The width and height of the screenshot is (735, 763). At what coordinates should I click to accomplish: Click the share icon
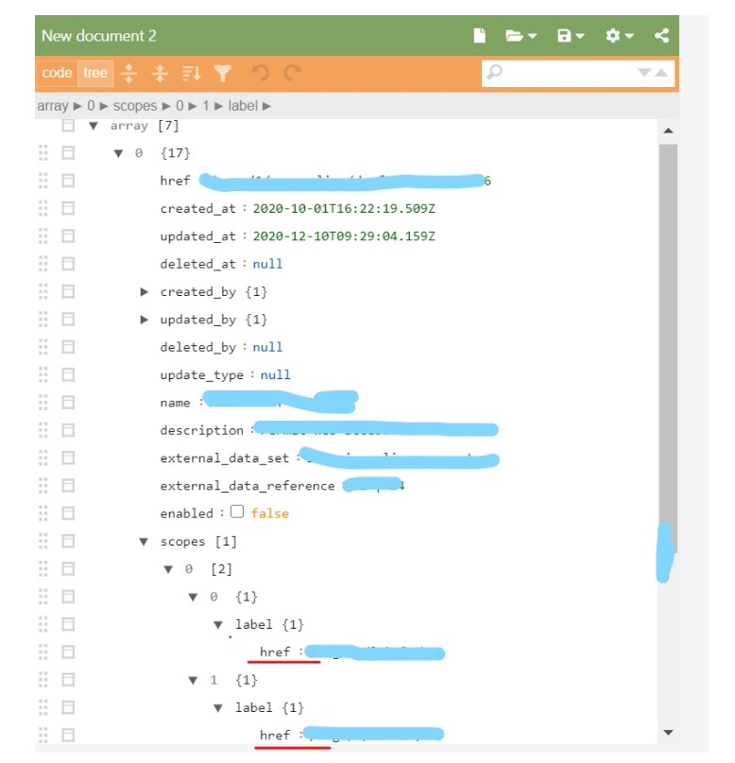[x=661, y=36]
